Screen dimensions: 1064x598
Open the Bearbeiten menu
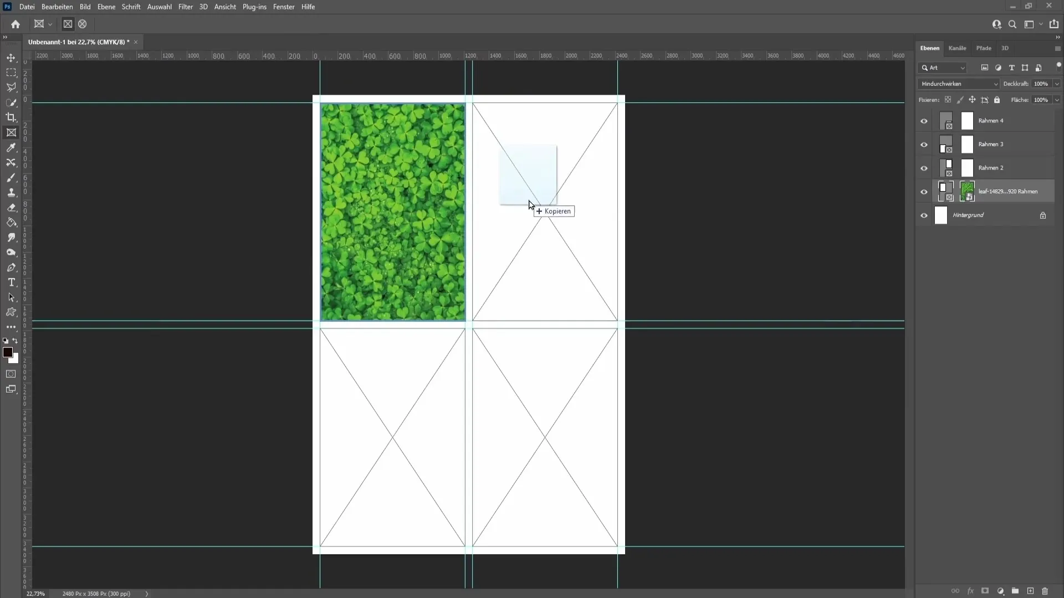[57, 7]
